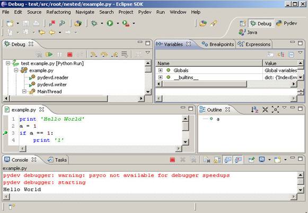Select the Debug perspective button
The width and height of the screenshot is (308, 213).
(x=261, y=23)
